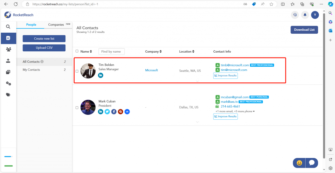Check the Tim Belden row checkbox

[77, 71]
